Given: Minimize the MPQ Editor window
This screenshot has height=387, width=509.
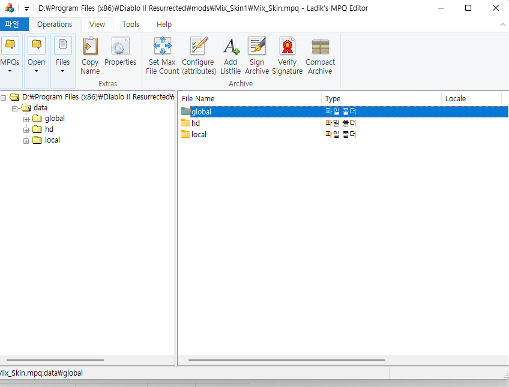Looking at the screenshot, I should click(441, 8).
